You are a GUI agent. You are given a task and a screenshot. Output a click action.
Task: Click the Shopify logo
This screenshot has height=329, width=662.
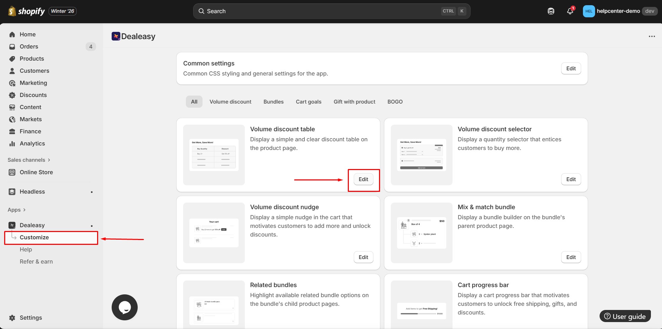coord(26,11)
